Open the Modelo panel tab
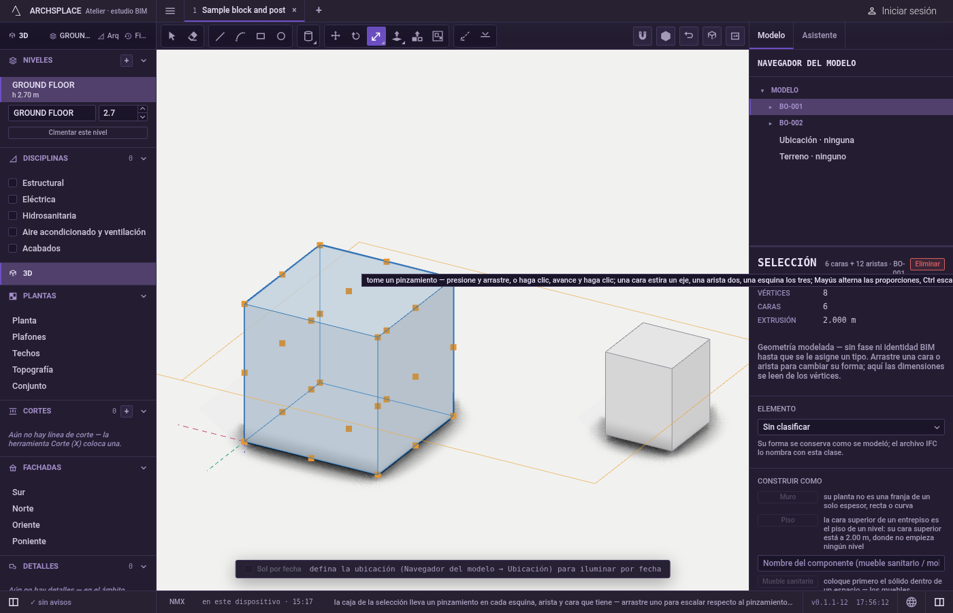The height and width of the screenshot is (613, 953). (771, 35)
